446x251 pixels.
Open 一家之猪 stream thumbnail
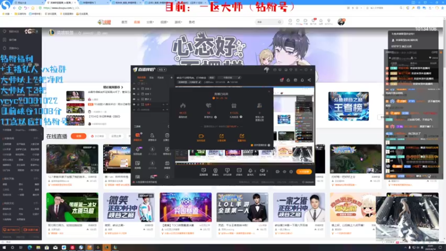tap(299, 207)
